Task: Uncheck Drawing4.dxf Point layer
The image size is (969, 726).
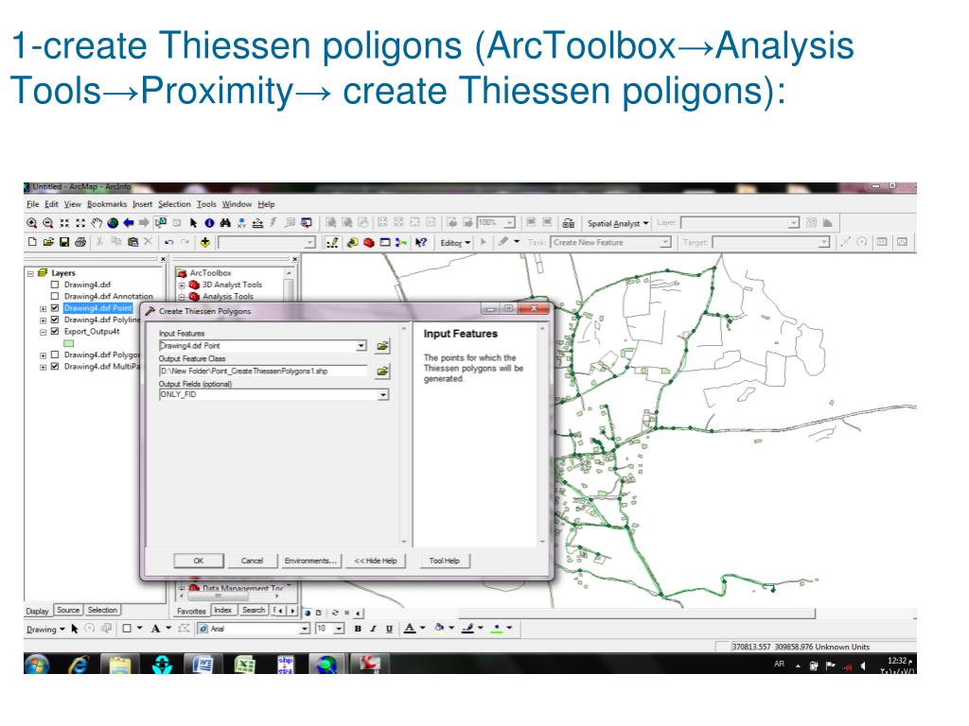Action: pyautogui.click(x=55, y=308)
